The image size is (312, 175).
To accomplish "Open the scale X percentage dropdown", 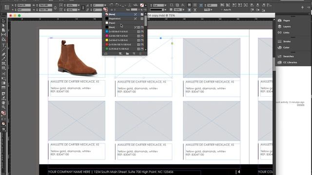I will click(79, 5).
